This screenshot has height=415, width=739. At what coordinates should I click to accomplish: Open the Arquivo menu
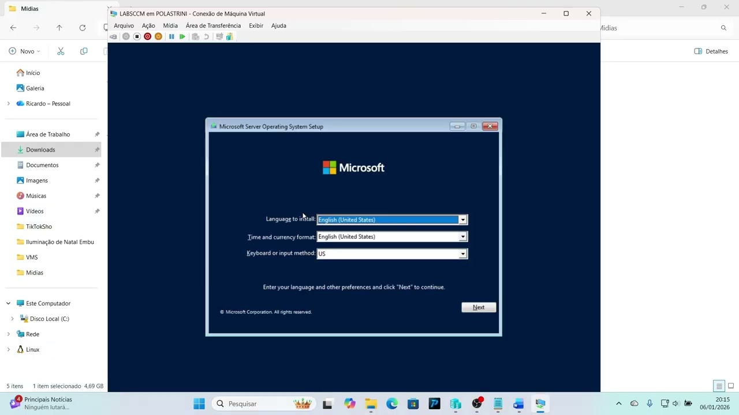pyautogui.click(x=124, y=25)
